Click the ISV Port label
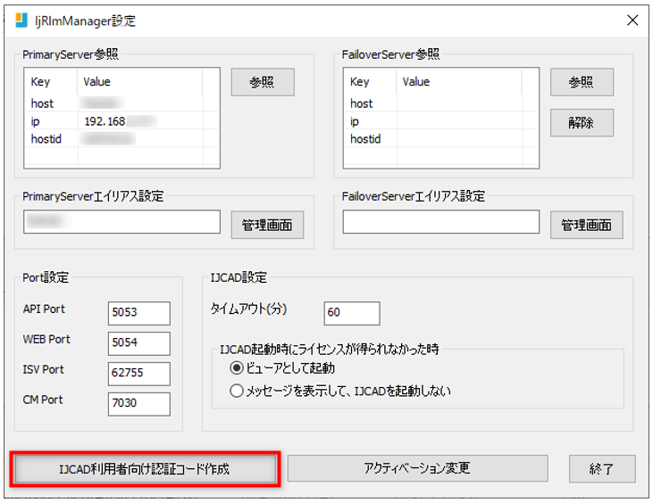 (44, 369)
